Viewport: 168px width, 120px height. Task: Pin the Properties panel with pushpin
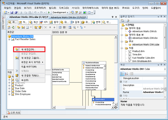pos(161,65)
